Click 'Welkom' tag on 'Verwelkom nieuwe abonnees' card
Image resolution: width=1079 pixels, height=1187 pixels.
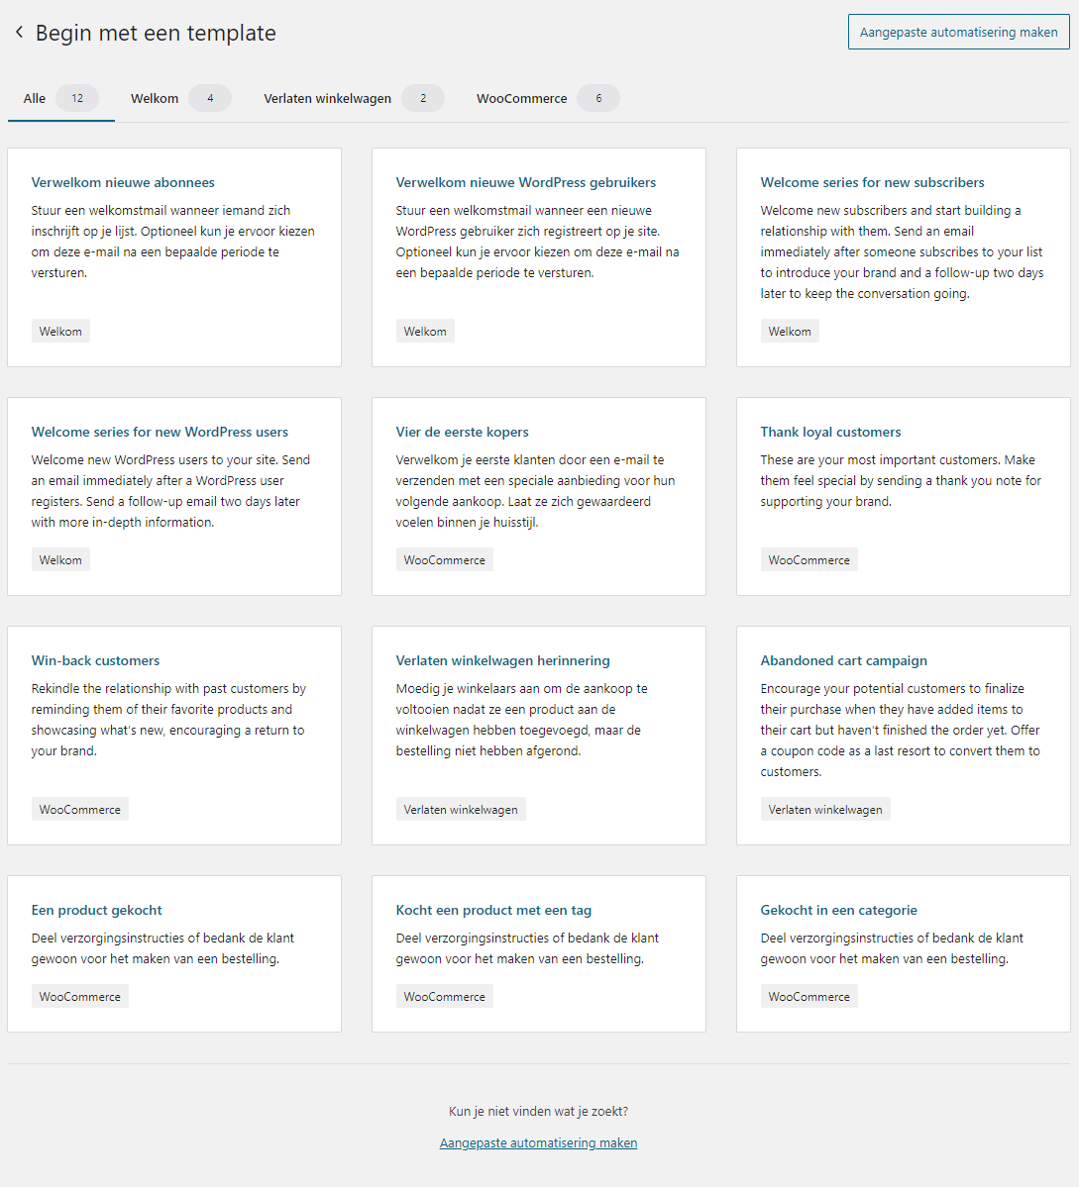pyautogui.click(x=60, y=332)
